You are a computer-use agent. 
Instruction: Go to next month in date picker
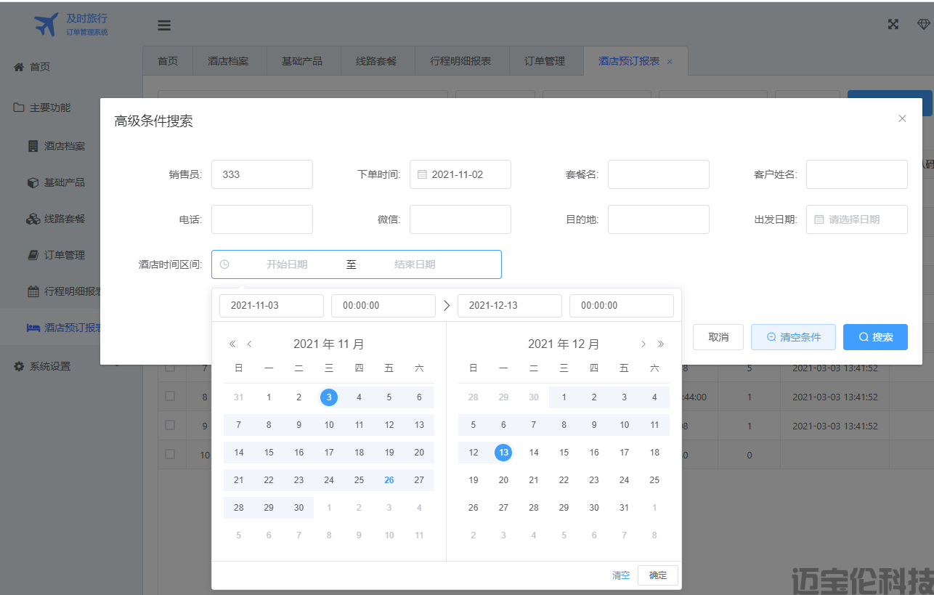tap(643, 344)
